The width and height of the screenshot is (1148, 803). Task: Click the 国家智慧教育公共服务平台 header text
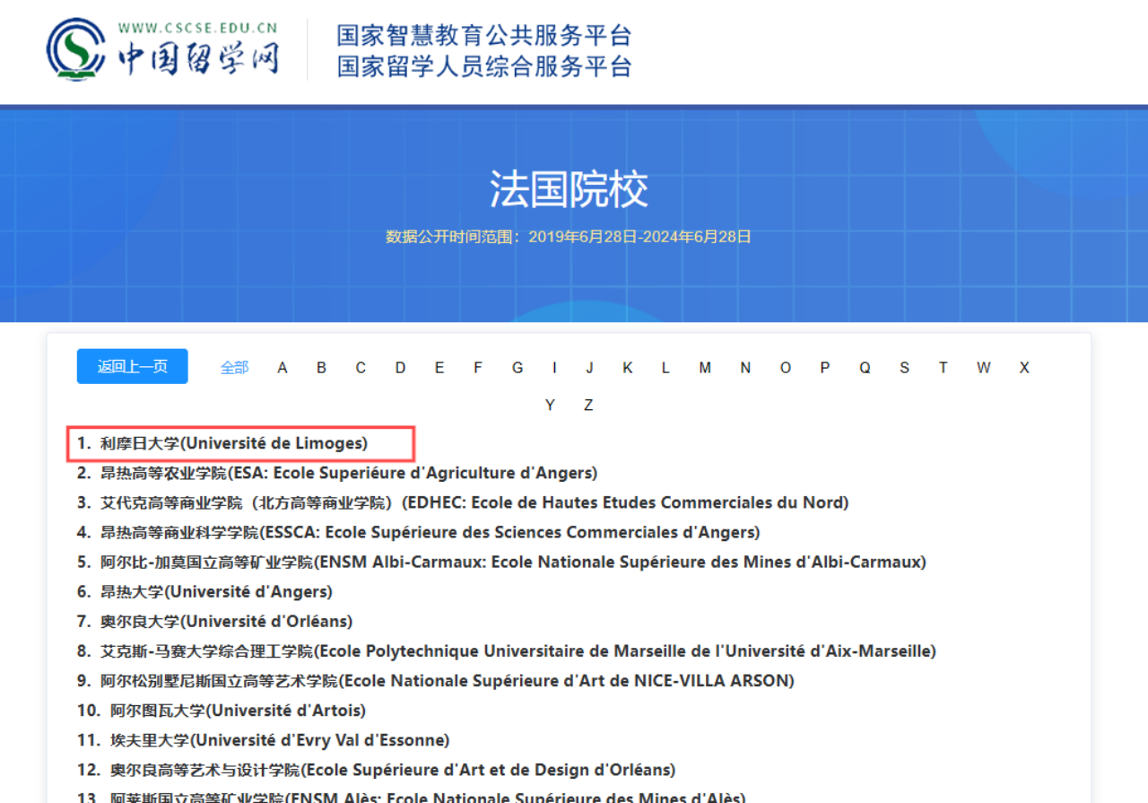click(x=484, y=36)
